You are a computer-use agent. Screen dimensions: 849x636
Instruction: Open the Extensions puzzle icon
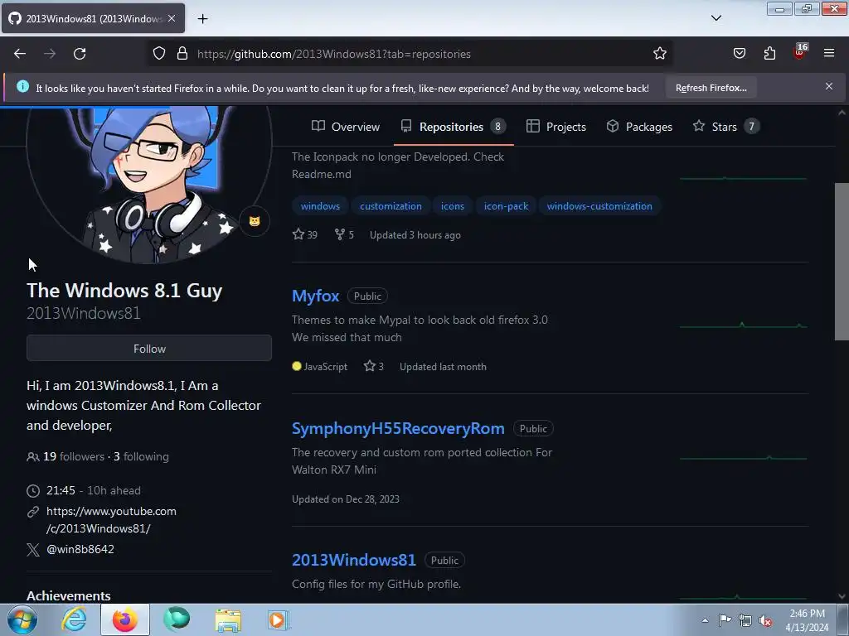[769, 54]
